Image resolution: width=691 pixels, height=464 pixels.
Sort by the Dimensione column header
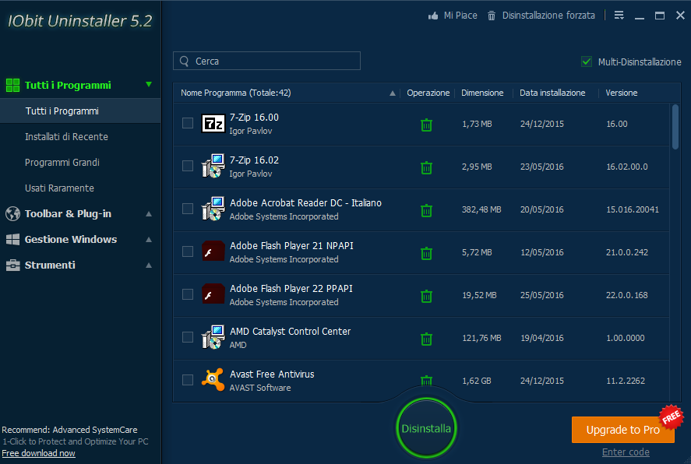[482, 93]
